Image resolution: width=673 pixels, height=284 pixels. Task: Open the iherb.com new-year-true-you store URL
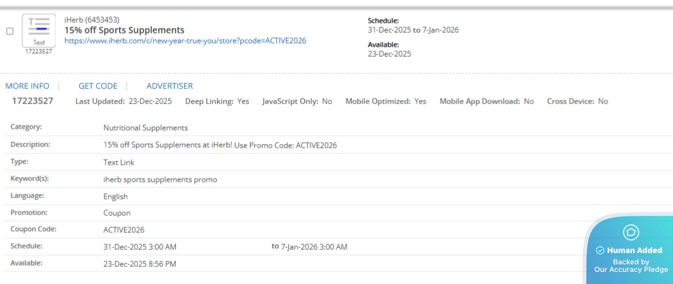(185, 40)
